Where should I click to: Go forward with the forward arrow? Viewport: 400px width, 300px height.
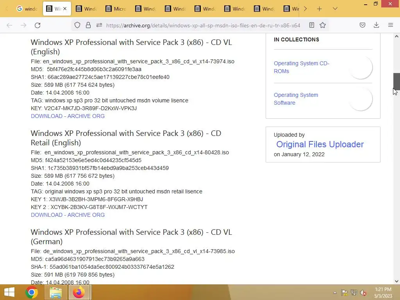click(x=23, y=25)
